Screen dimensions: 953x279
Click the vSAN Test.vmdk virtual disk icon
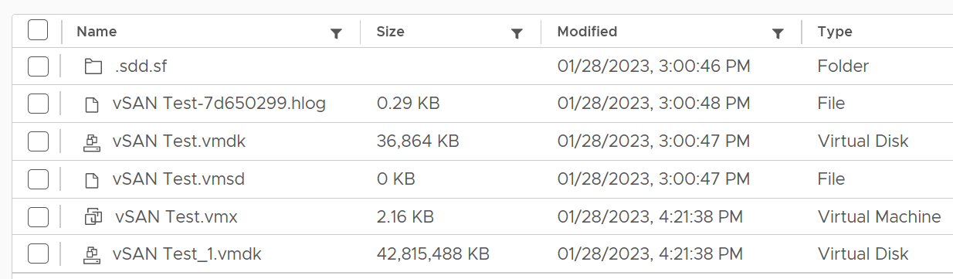[92, 141]
